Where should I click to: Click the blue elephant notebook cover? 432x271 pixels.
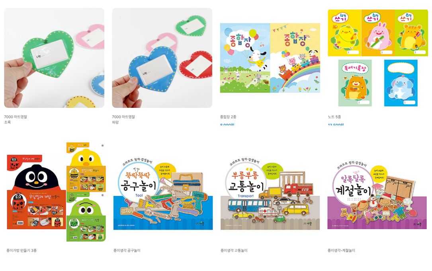[x=401, y=83]
